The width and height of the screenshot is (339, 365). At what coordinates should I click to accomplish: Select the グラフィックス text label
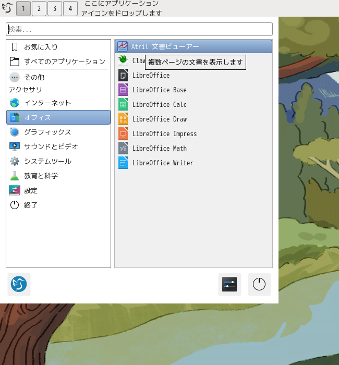click(x=47, y=132)
